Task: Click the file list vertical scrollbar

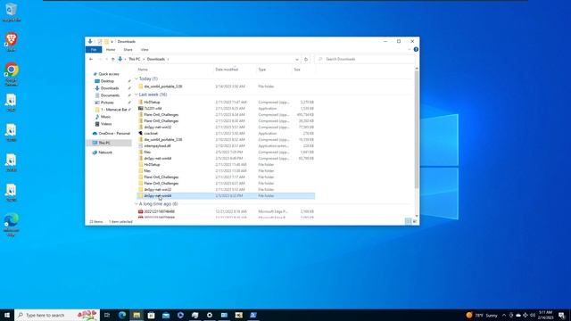Action: 417,129
